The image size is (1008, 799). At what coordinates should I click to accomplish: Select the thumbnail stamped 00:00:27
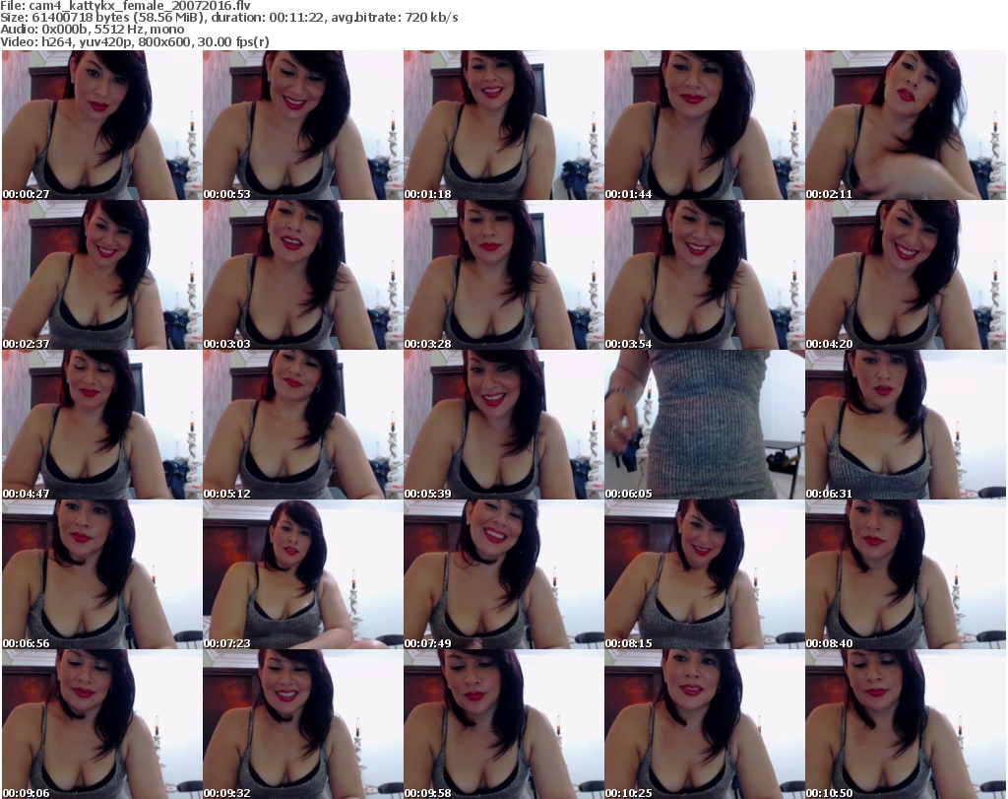click(x=101, y=125)
